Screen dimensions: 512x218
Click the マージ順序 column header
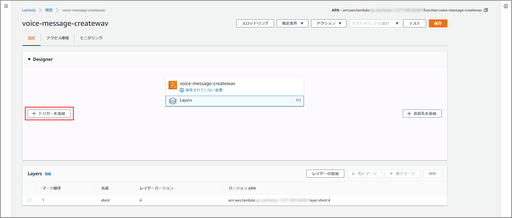click(x=52, y=188)
